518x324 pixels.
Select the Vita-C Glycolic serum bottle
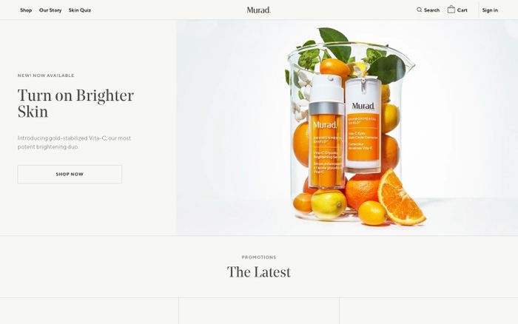tap(326, 132)
